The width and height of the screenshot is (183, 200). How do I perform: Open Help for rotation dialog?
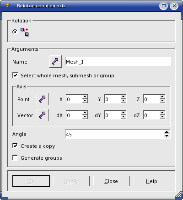coord(152,181)
